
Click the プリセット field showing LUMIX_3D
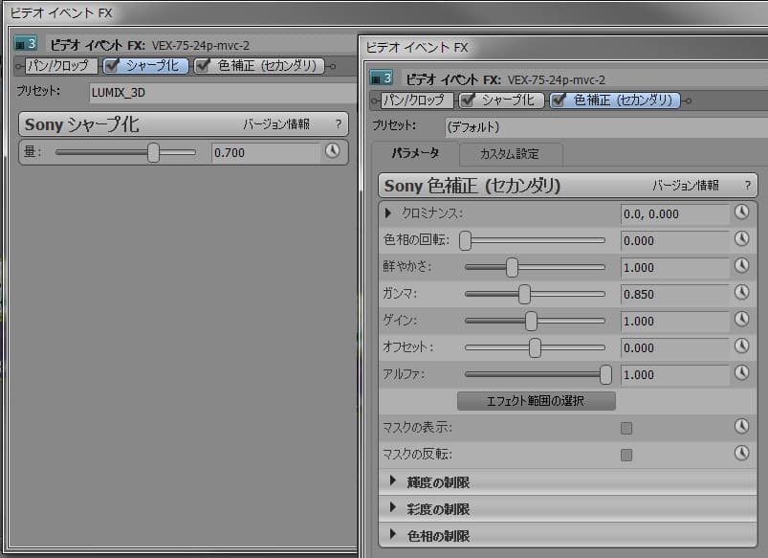(x=215, y=93)
